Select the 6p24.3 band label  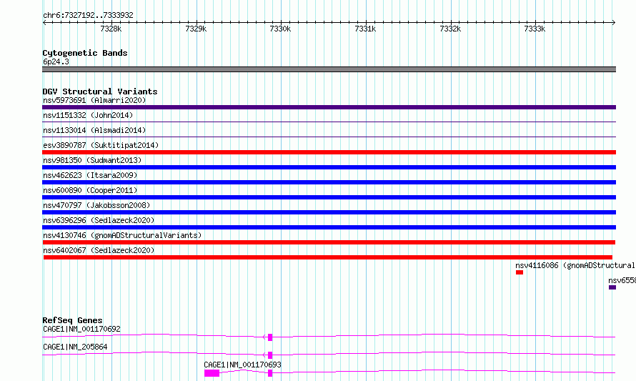(56, 61)
